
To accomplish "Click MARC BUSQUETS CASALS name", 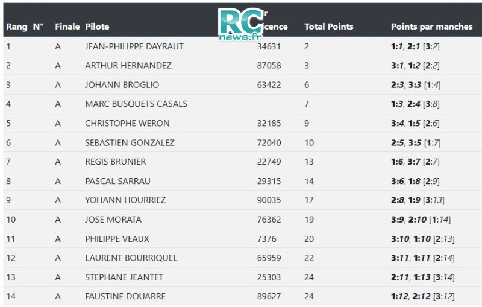I will 136,104.
